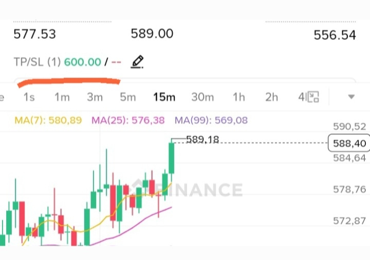Click the MA(7): 580,89 indicator label
This screenshot has height=260, width=370.
(48, 121)
